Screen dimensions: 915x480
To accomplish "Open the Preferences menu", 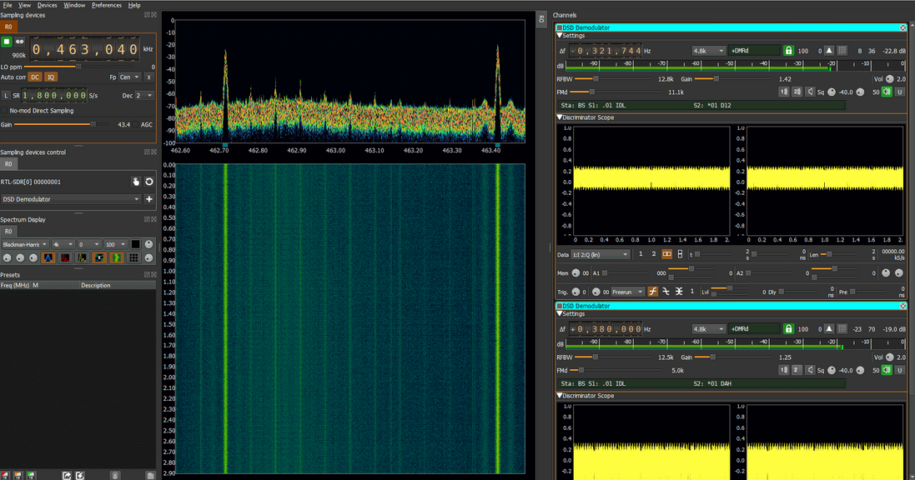I will tap(106, 5).
